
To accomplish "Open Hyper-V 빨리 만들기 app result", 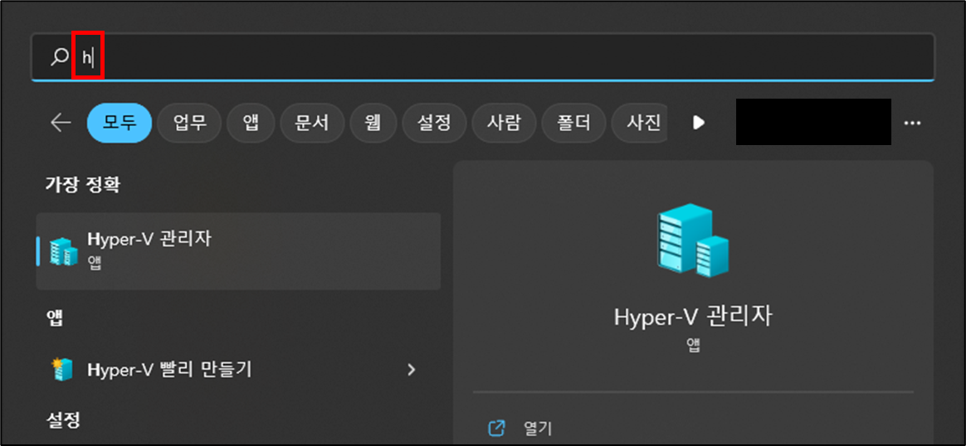I will tap(238, 369).
